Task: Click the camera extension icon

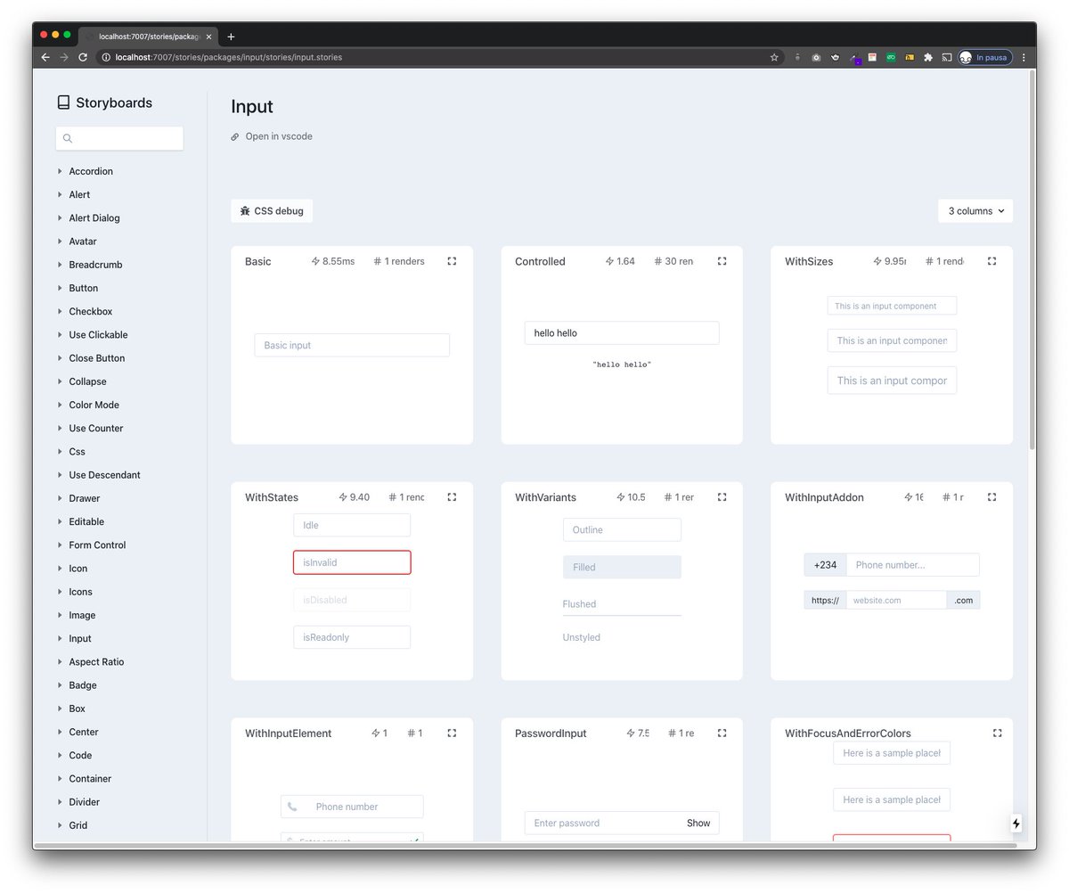Action: coord(816,57)
